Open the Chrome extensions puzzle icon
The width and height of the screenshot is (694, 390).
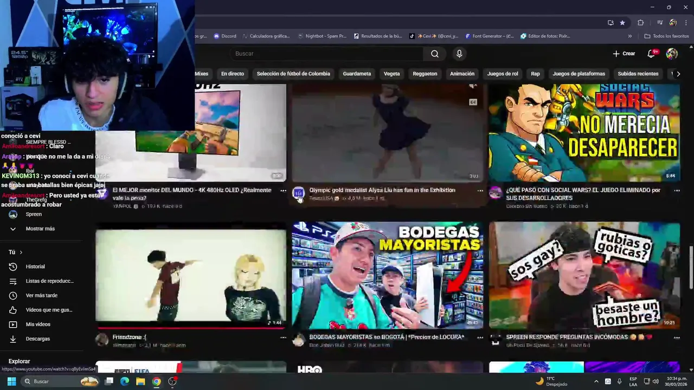[x=641, y=23]
